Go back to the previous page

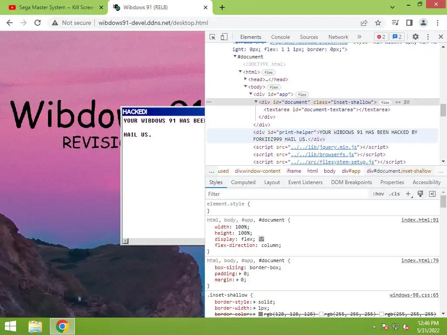pos(10,23)
